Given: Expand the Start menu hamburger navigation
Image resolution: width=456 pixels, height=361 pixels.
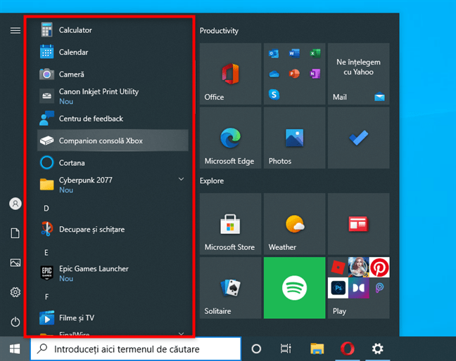Looking at the screenshot, I should coord(15,30).
